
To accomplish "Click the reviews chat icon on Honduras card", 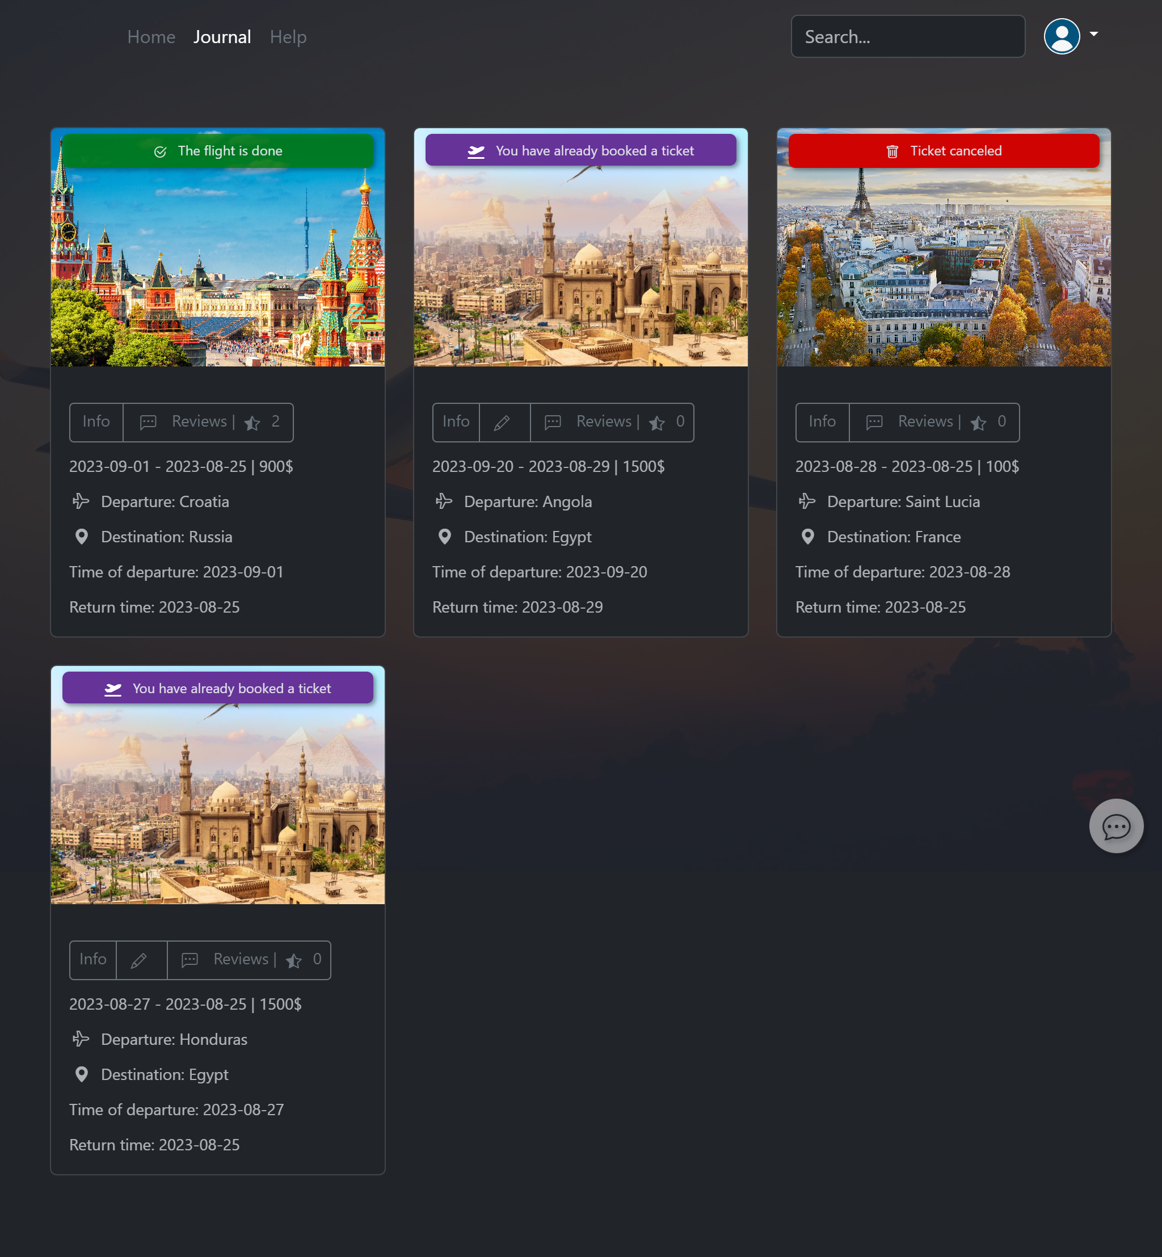I will pyautogui.click(x=190, y=960).
